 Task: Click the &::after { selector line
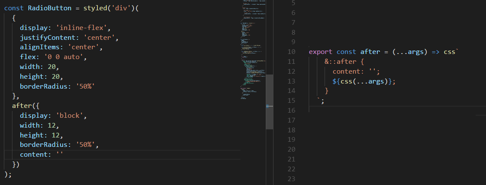point(344,62)
